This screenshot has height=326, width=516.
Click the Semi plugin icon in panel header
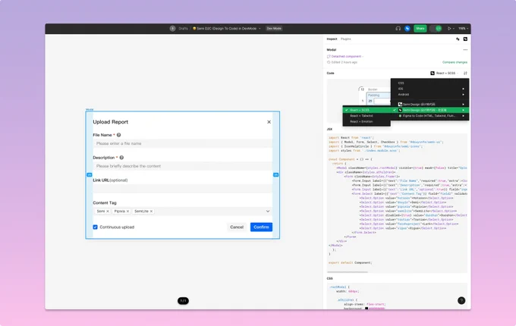click(x=465, y=39)
